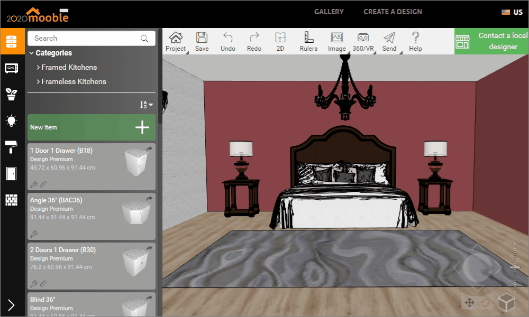The image size is (529, 317).
Task: Click share arrow on 1 Door 1 Drawer (B18)
Action: pos(149,148)
